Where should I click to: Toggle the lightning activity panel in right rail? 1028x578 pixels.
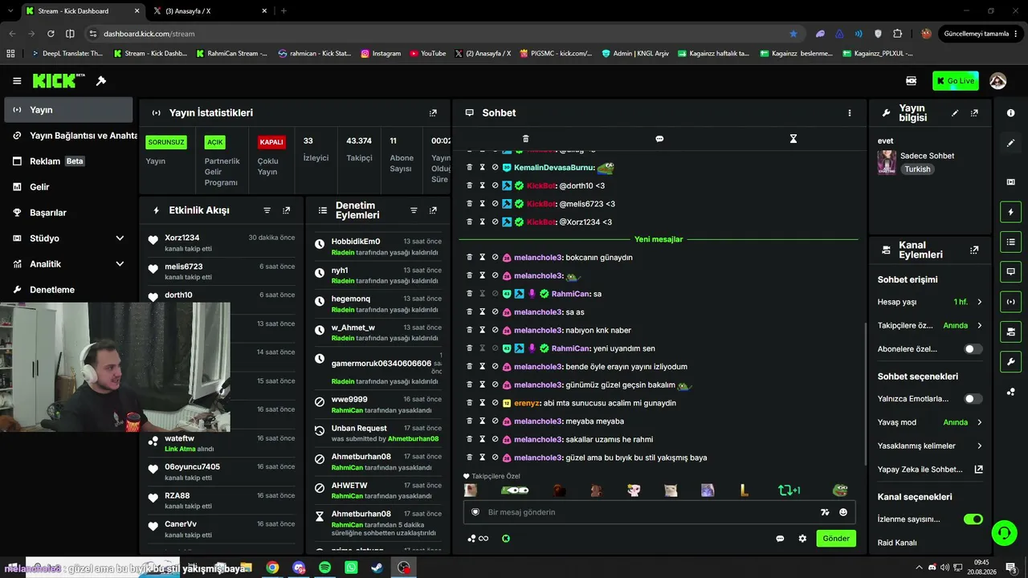[x=1010, y=212]
